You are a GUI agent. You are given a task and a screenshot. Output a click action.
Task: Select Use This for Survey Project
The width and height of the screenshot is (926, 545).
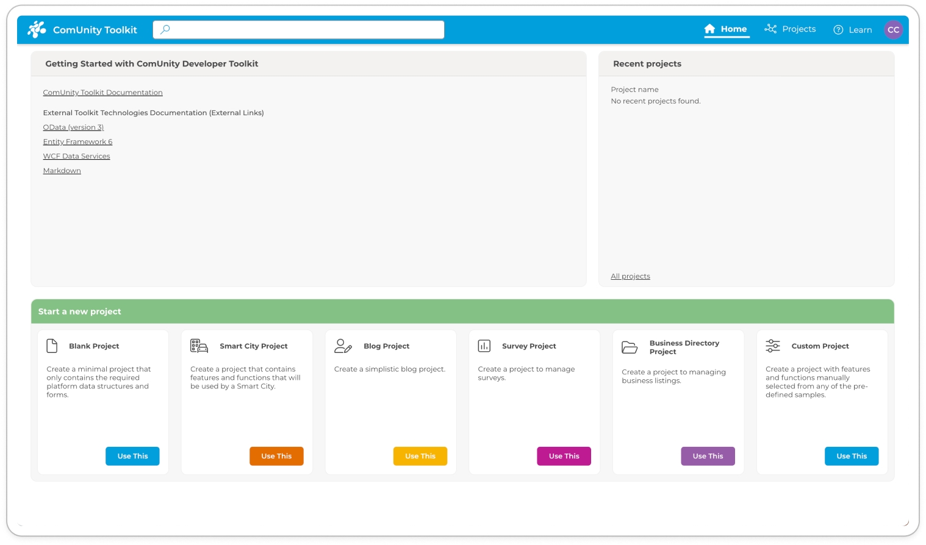pyautogui.click(x=564, y=456)
